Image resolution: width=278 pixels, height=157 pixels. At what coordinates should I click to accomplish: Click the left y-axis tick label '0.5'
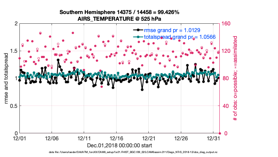(x=14, y=106)
